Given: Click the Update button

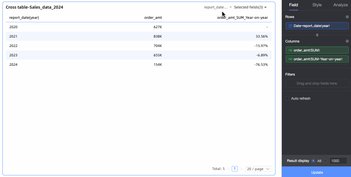Looking at the screenshot, I should pyautogui.click(x=317, y=172).
